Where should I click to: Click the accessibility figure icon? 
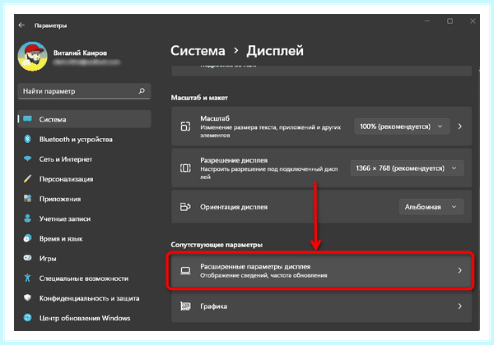[x=27, y=278]
